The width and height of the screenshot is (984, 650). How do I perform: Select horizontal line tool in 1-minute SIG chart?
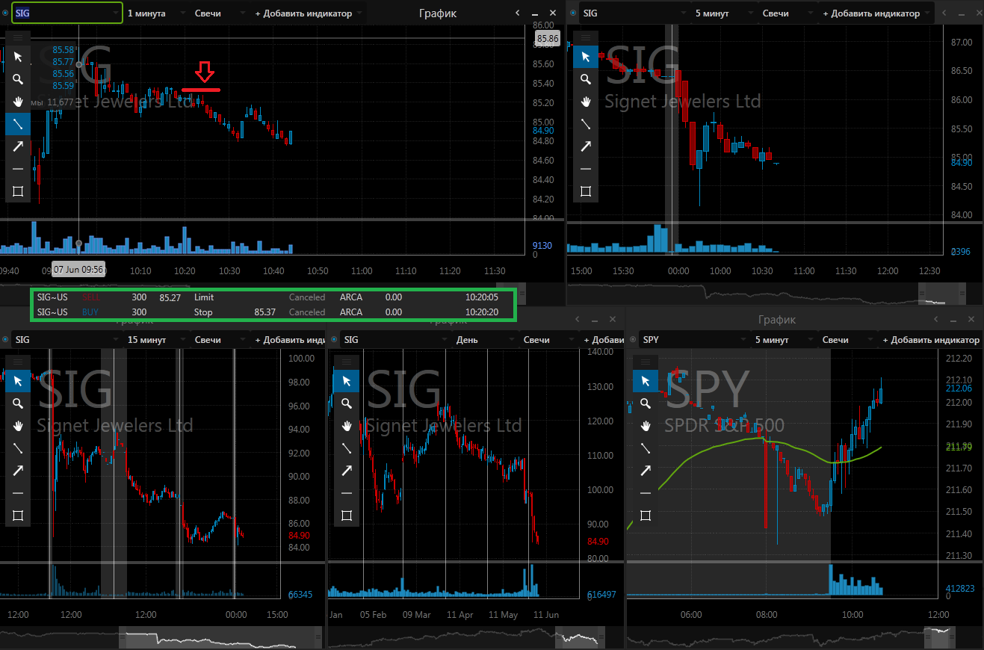pos(18,169)
